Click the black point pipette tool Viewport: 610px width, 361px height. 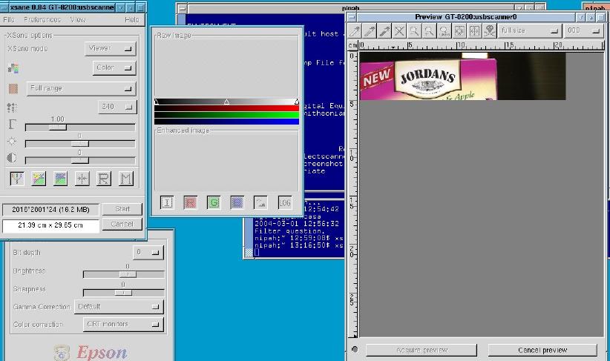tap(384, 31)
